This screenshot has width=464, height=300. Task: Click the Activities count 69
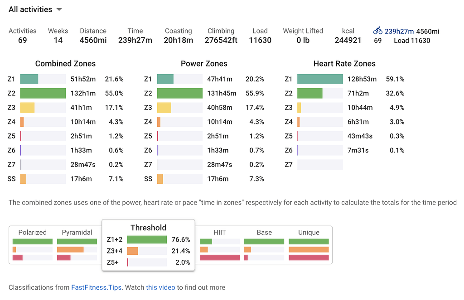(22, 40)
